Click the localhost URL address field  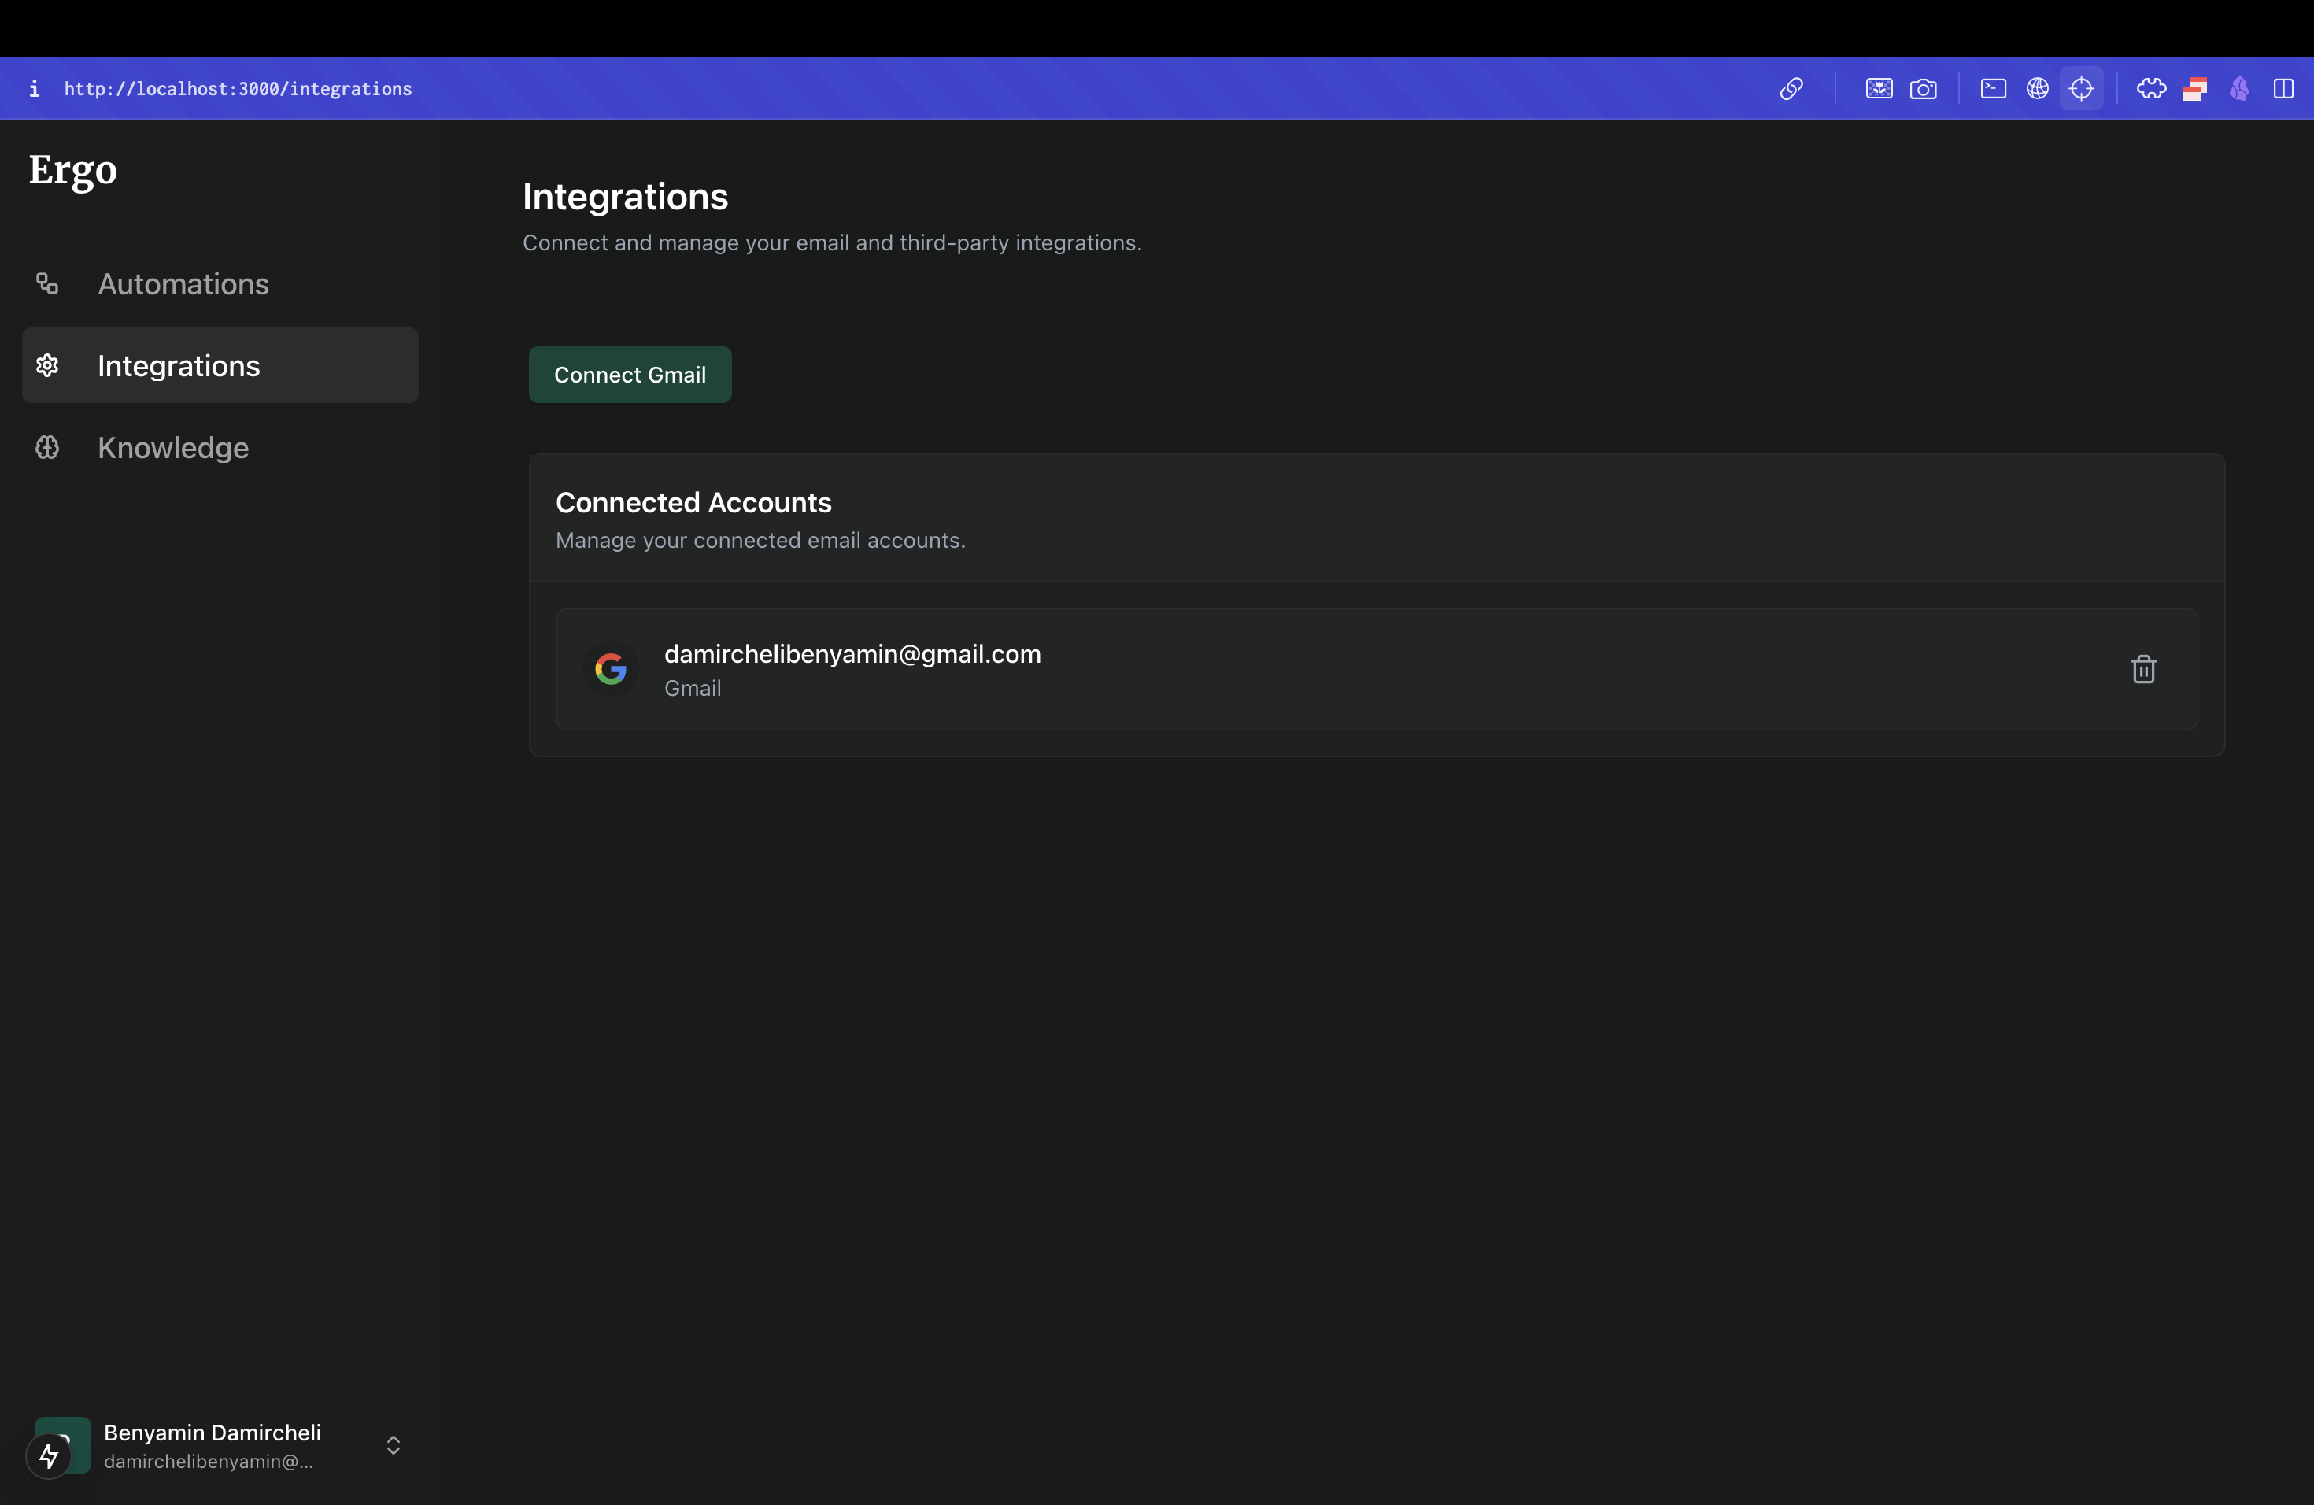click(238, 88)
